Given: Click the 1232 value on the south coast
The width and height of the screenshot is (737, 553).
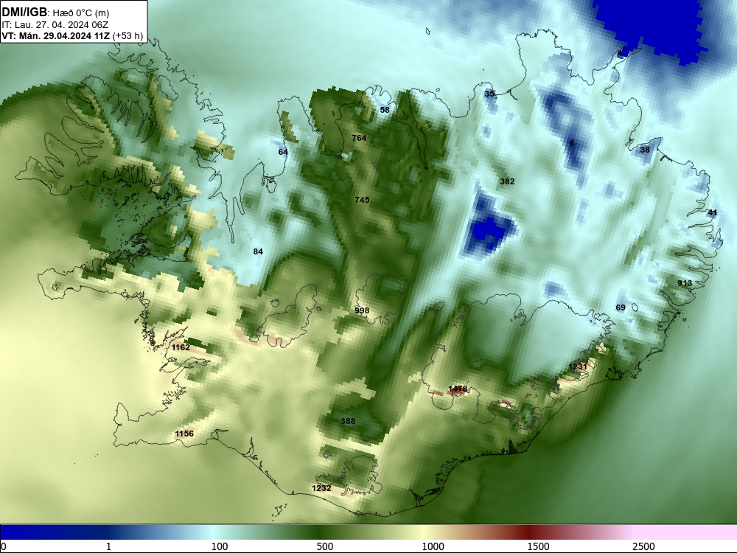Looking at the screenshot, I should 321,488.
